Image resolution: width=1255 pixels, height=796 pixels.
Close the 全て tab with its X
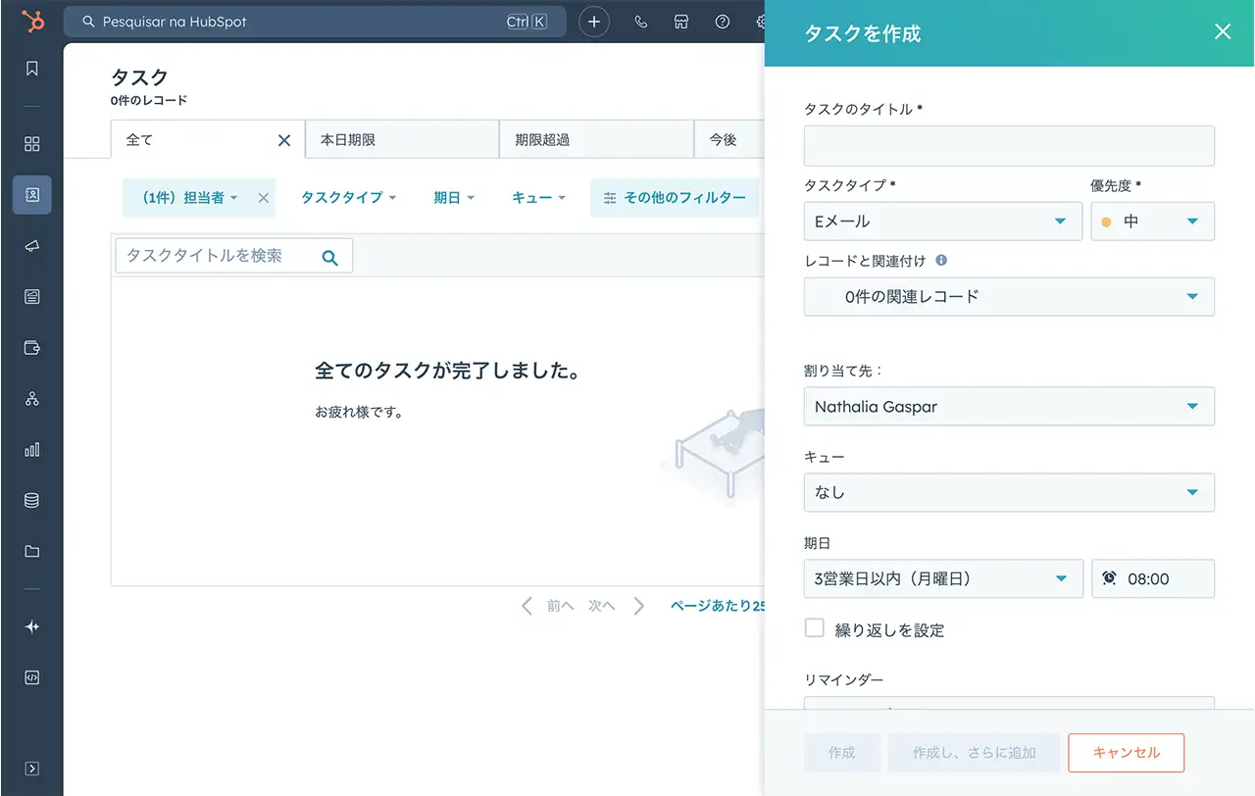pos(284,140)
